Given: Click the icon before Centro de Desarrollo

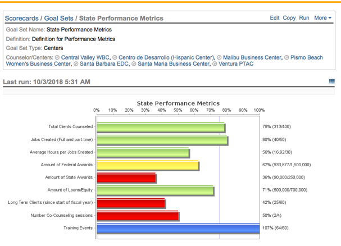Looking at the screenshot, I should click(115, 57).
